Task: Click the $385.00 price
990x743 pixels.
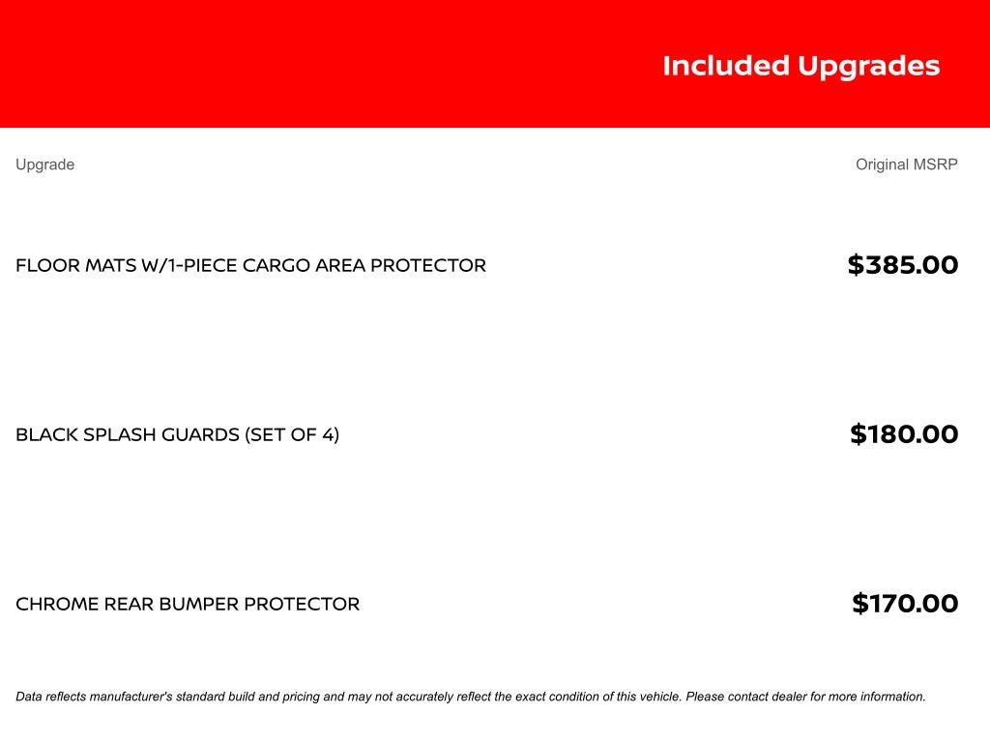Action: [x=902, y=265]
